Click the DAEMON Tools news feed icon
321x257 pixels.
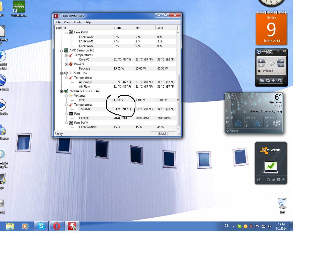point(284,51)
